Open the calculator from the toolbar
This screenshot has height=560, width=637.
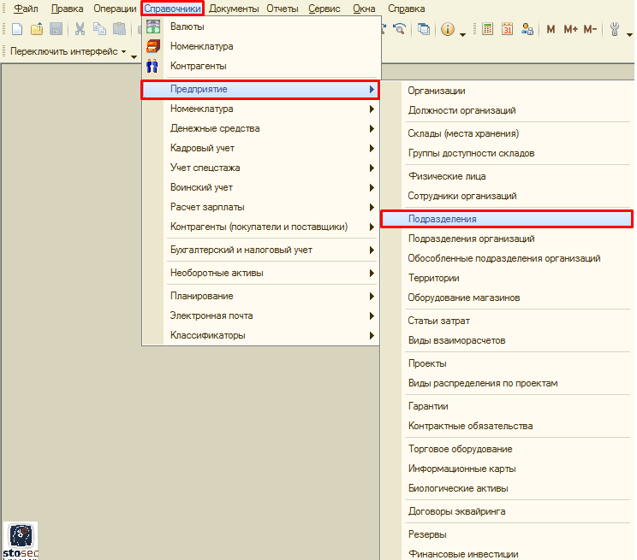(487, 29)
